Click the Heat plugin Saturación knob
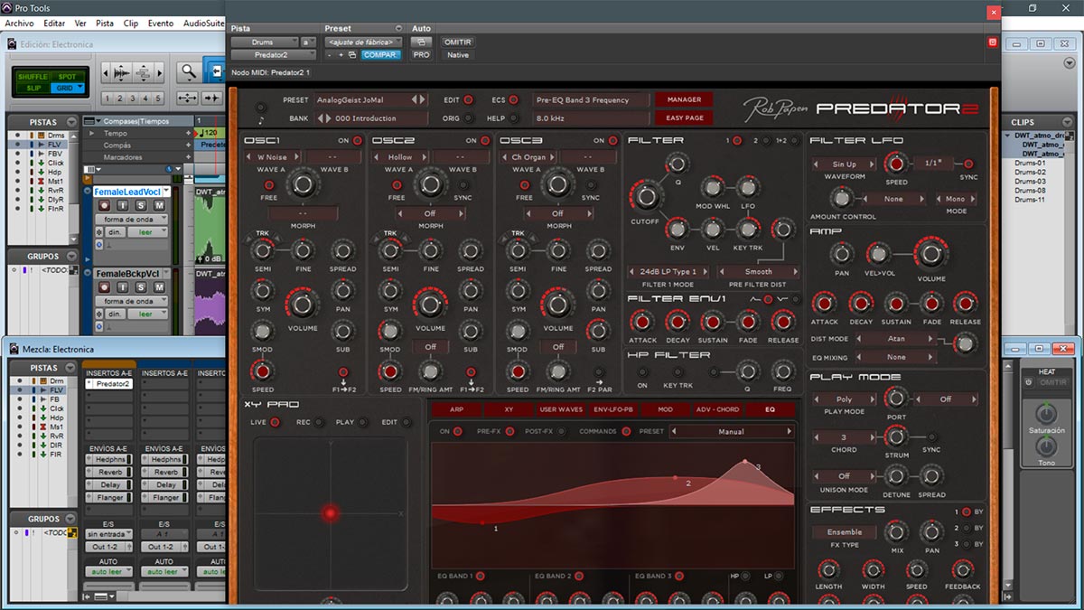Image resolution: width=1084 pixels, height=610 pixels. [1046, 414]
